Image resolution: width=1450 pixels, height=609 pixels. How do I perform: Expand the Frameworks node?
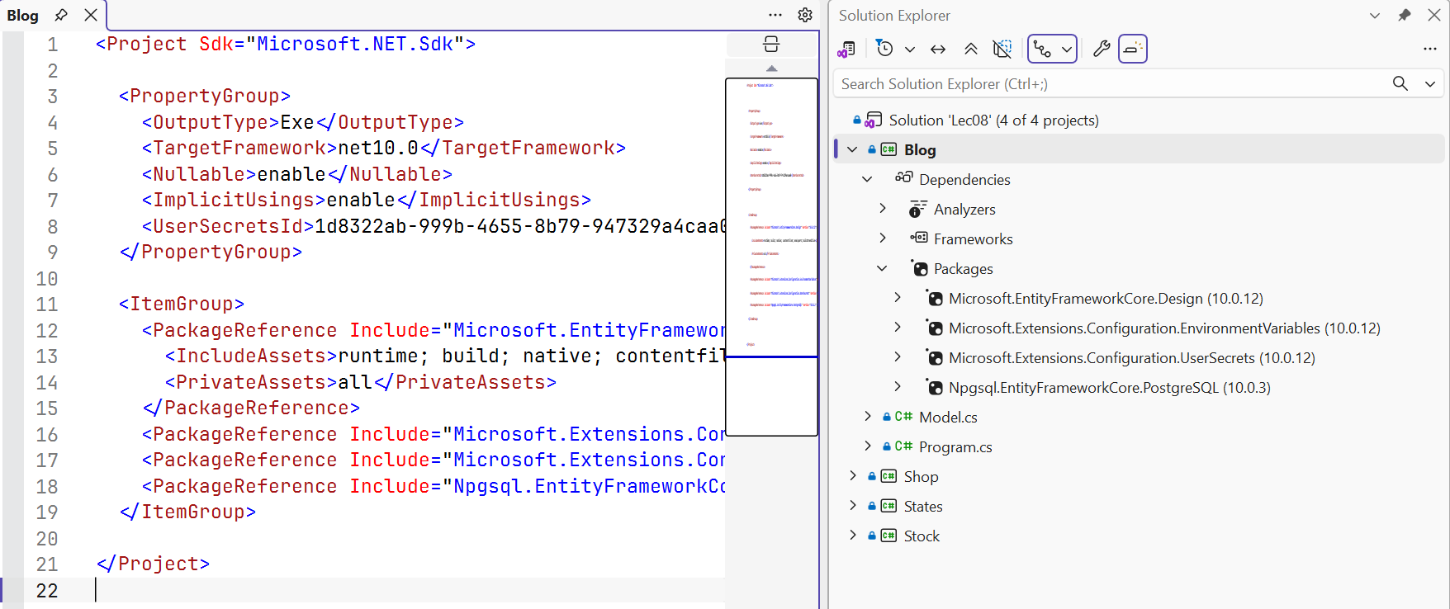click(x=882, y=239)
